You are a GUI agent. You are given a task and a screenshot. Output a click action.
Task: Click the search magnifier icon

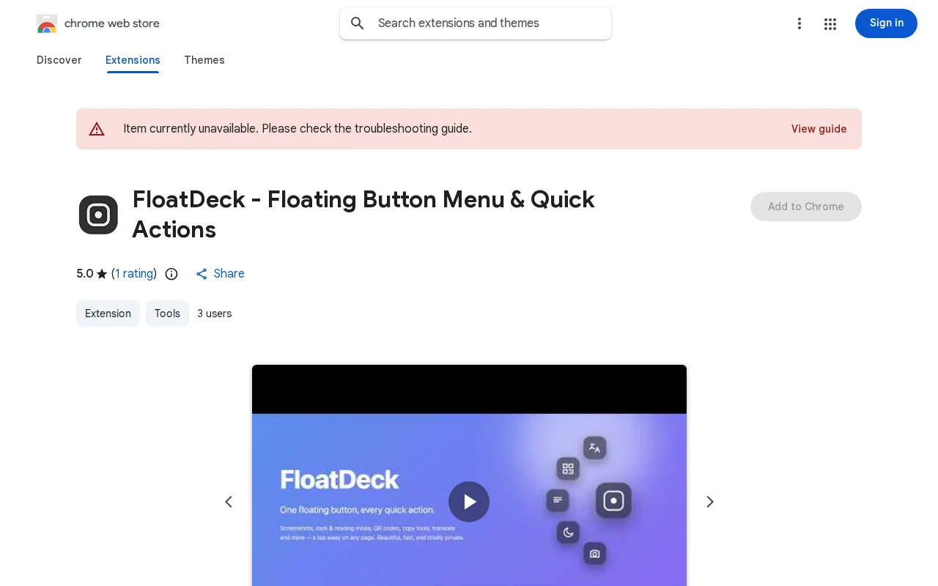pos(358,23)
